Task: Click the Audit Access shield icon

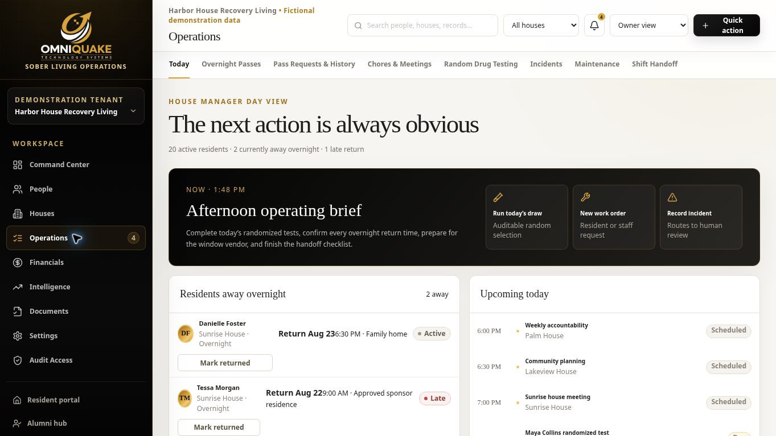Action: [18, 360]
